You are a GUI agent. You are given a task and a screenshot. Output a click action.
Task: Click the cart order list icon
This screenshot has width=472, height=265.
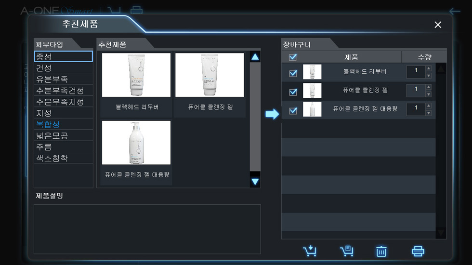[347, 251]
